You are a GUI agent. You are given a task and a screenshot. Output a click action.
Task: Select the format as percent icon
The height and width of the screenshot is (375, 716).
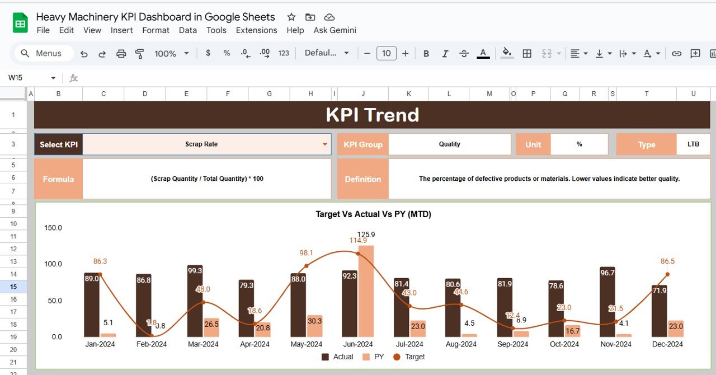[x=226, y=53]
